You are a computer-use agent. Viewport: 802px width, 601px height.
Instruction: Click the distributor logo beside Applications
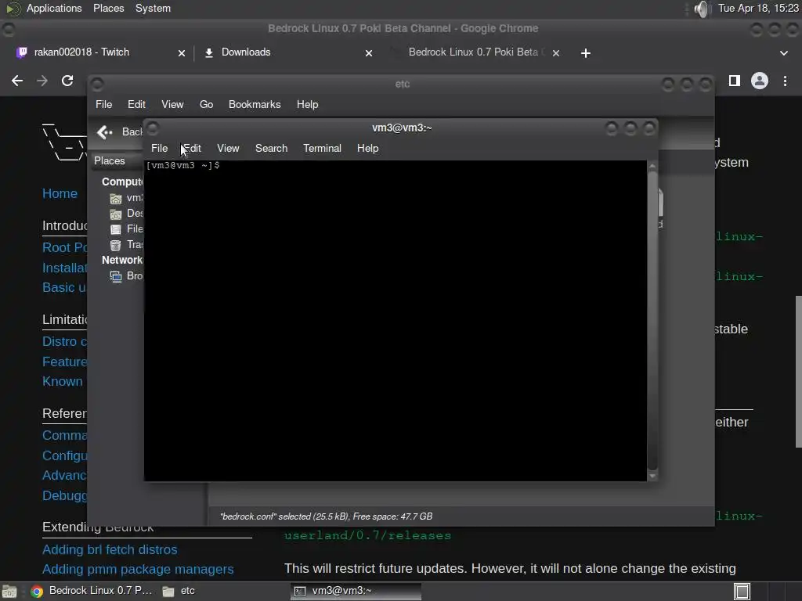tap(13, 9)
